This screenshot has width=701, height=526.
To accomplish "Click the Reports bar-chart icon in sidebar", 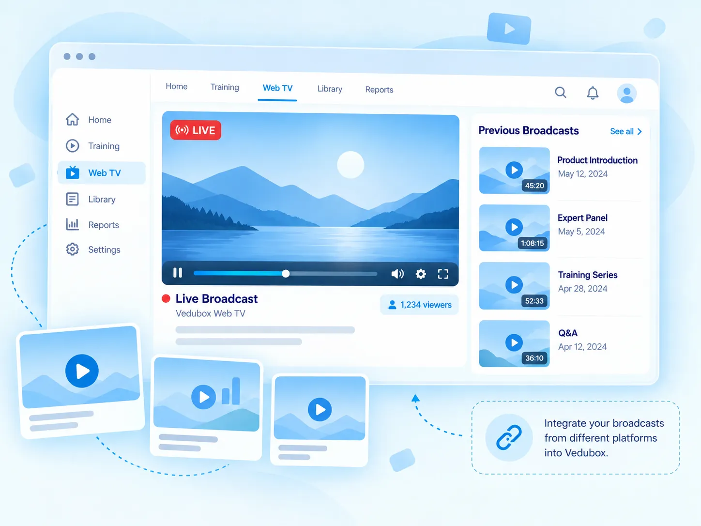I will pos(72,224).
